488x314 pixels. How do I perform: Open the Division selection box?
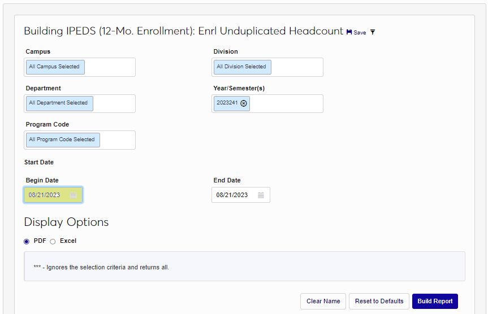[x=267, y=67]
